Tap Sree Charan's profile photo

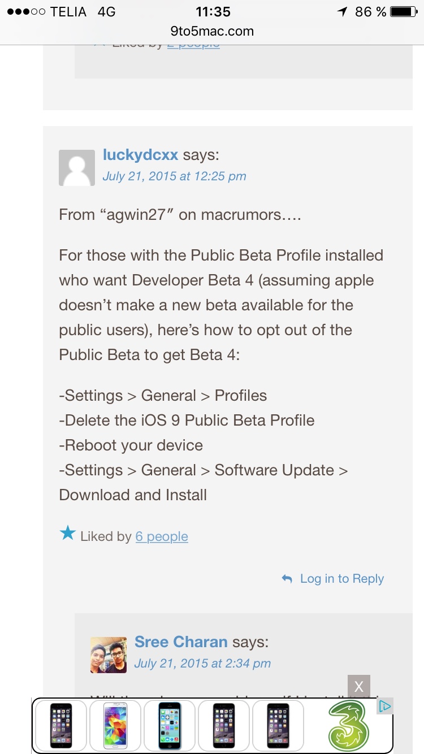pos(109,655)
